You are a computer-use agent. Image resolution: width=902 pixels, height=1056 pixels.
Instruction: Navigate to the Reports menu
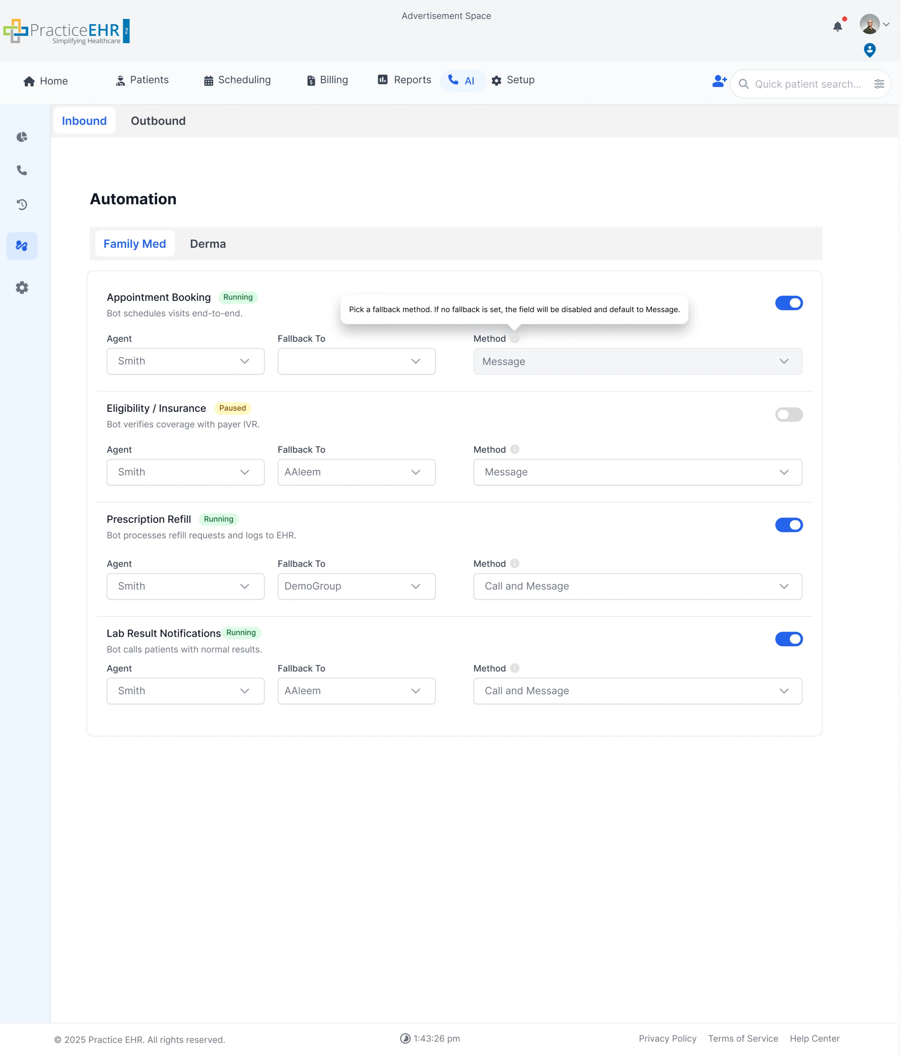point(403,80)
